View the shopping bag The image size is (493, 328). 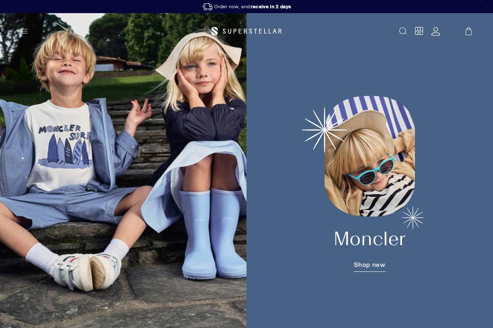(468, 32)
